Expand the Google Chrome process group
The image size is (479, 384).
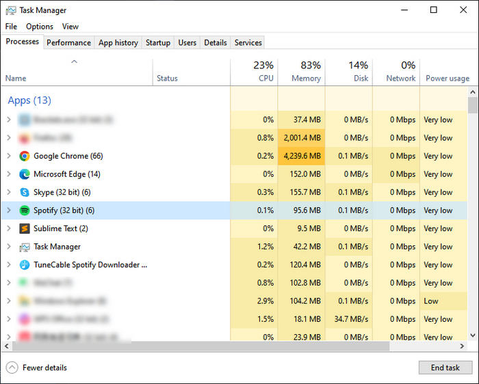click(9, 156)
